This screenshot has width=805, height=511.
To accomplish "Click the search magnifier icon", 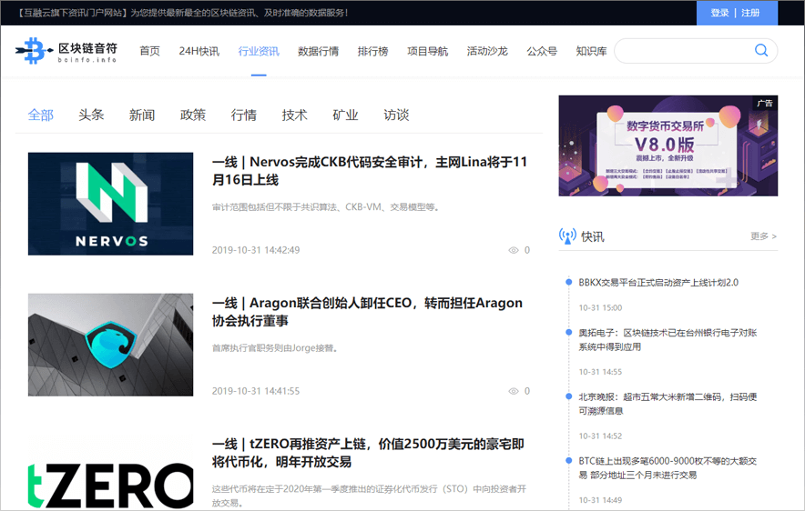I will tap(761, 51).
